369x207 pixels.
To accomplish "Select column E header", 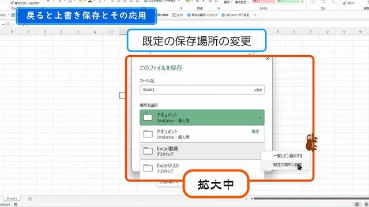I will click(x=62, y=32).
